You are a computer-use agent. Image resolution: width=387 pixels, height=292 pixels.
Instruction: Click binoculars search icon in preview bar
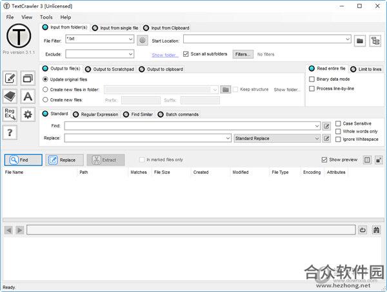(376, 230)
